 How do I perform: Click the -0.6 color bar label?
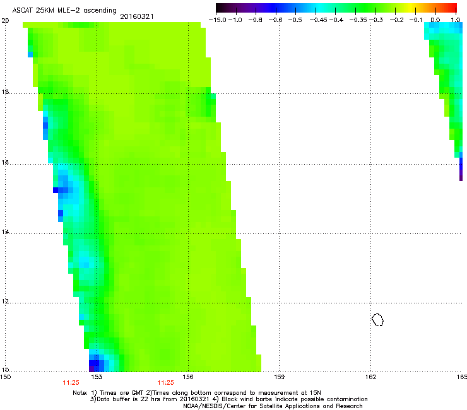(276, 20)
